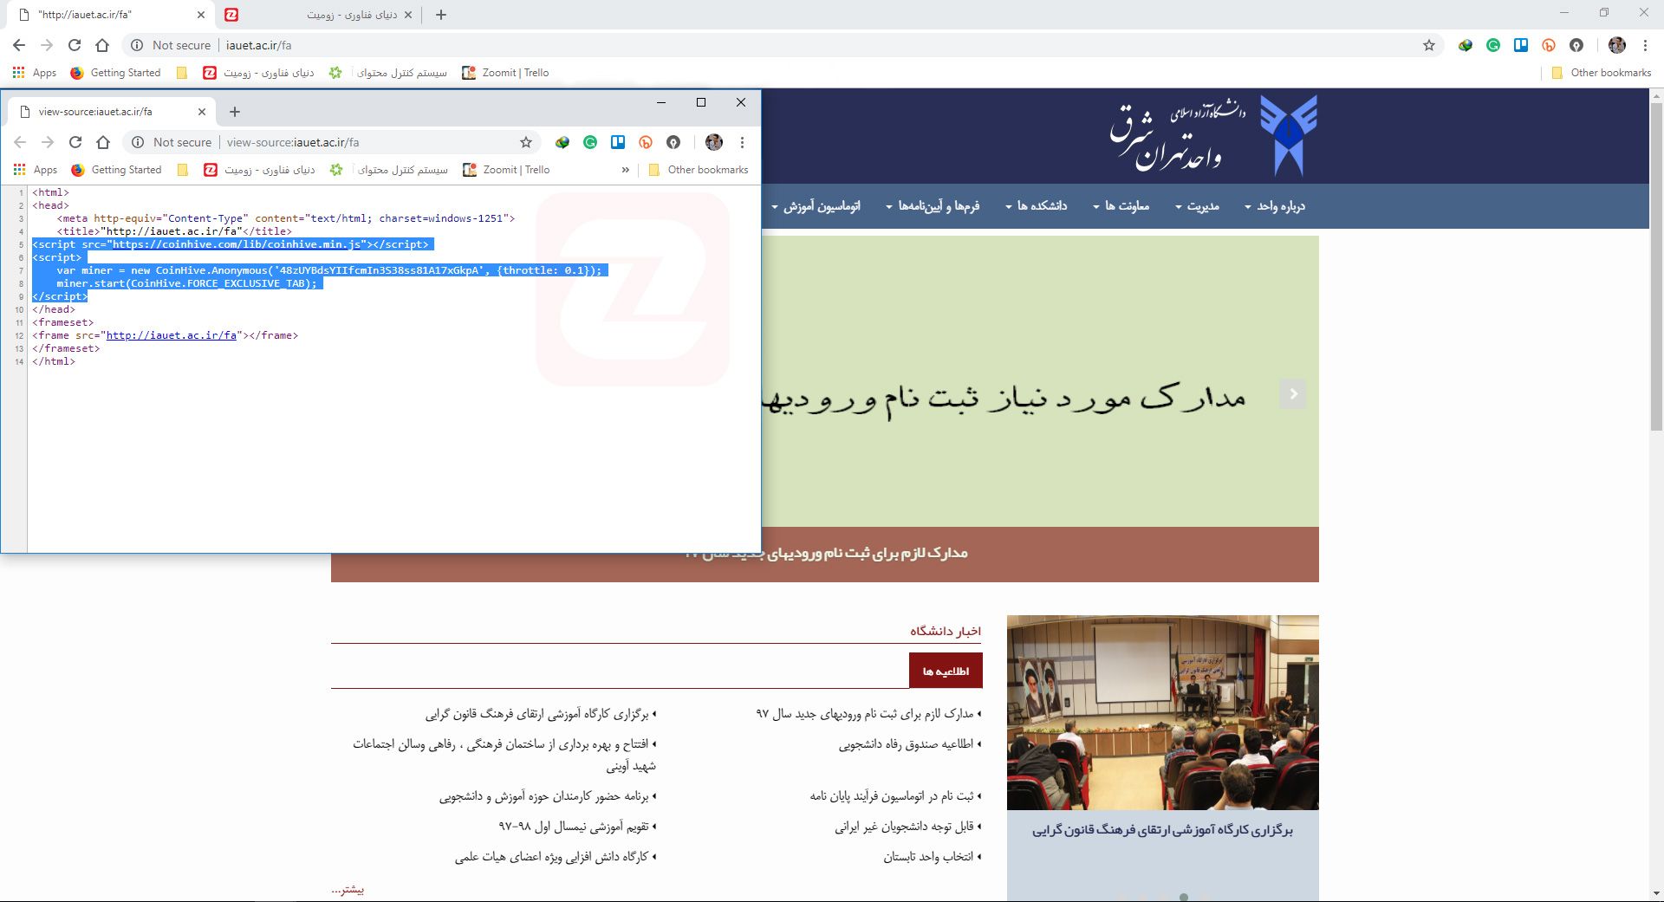Close the Zoomit tab in main window
Screen dimensions: 1664x902
click(408, 15)
